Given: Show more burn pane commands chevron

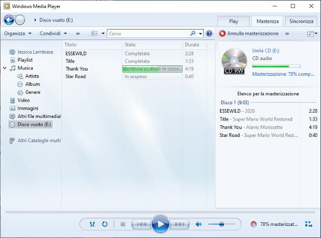Looking at the screenshot, I should click(x=287, y=34).
